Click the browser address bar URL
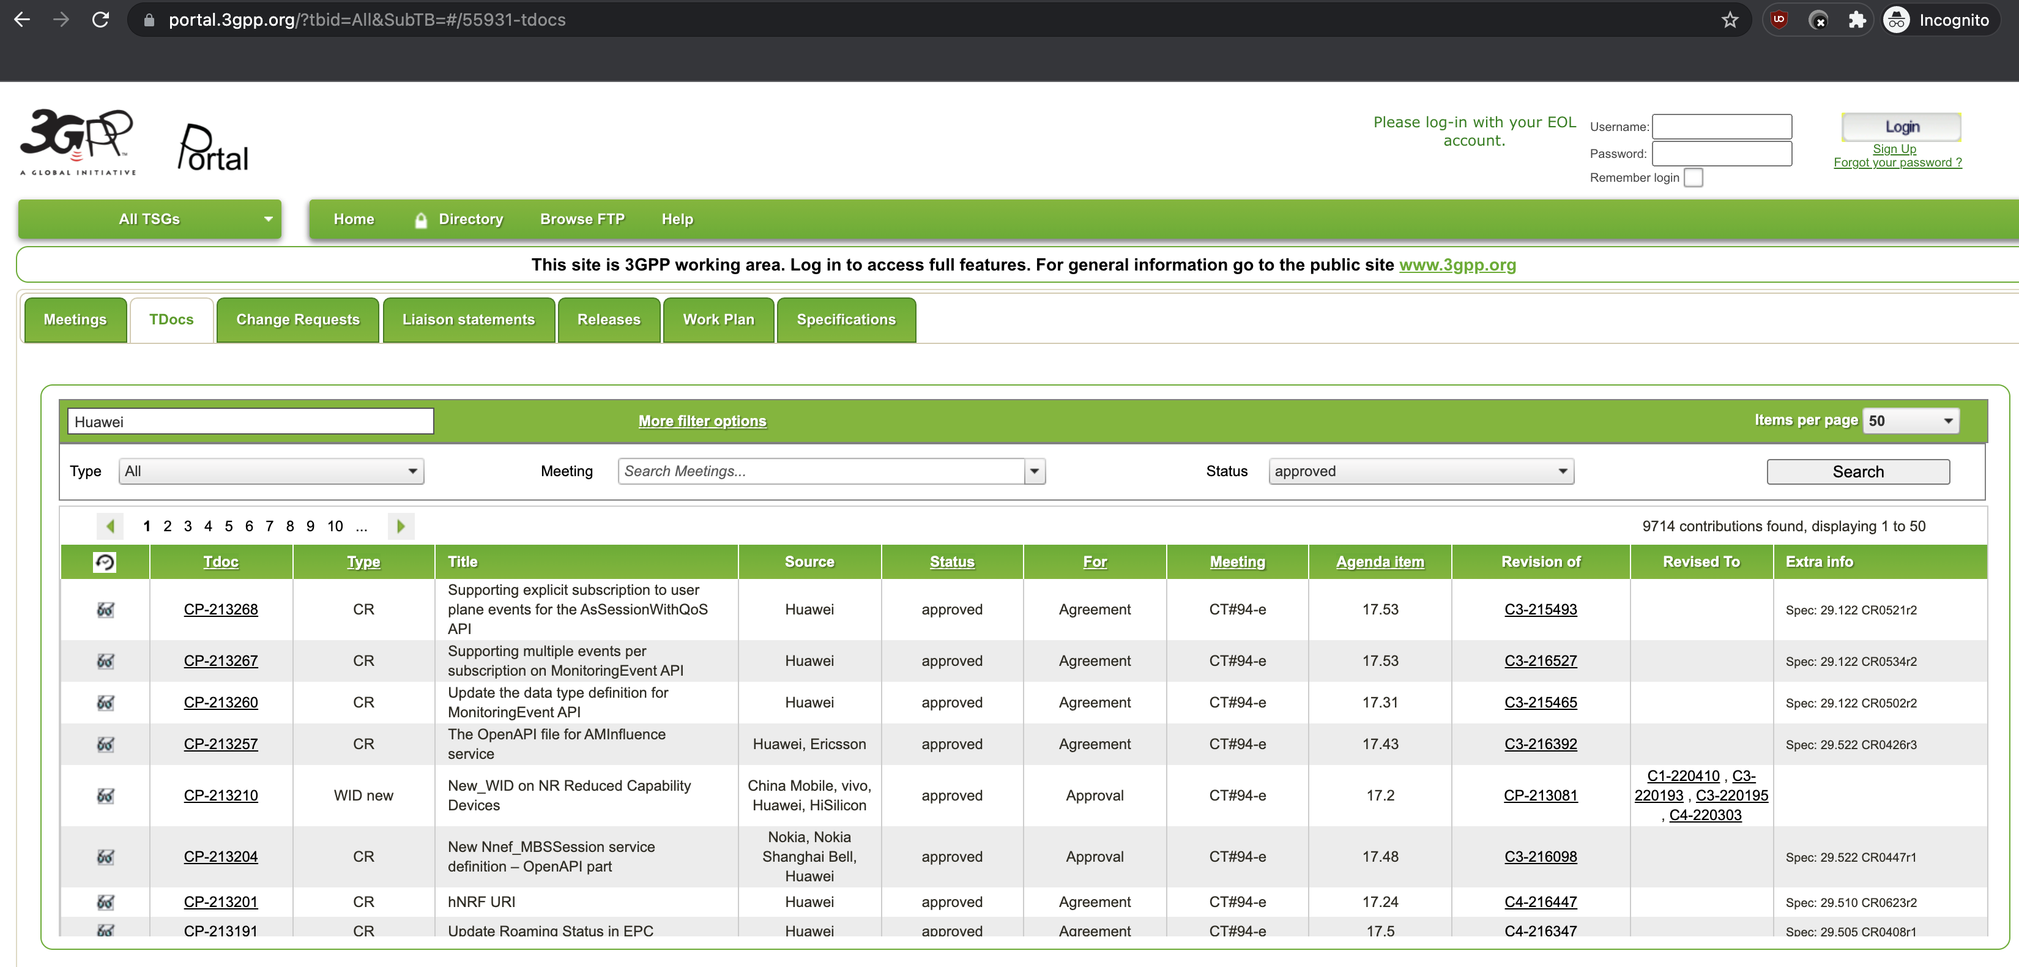The width and height of the screenshot is (2019, 967). (x=367, y=20)
